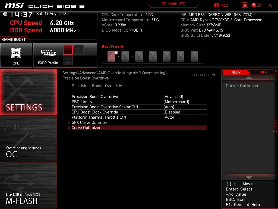Change language via the En globe icon

pos(256,5)
